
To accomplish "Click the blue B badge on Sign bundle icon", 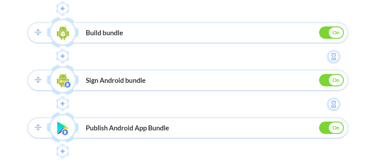I will pyautogui.click(x=67, y=85).
